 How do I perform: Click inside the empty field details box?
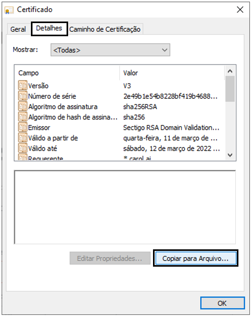point(125,207)
